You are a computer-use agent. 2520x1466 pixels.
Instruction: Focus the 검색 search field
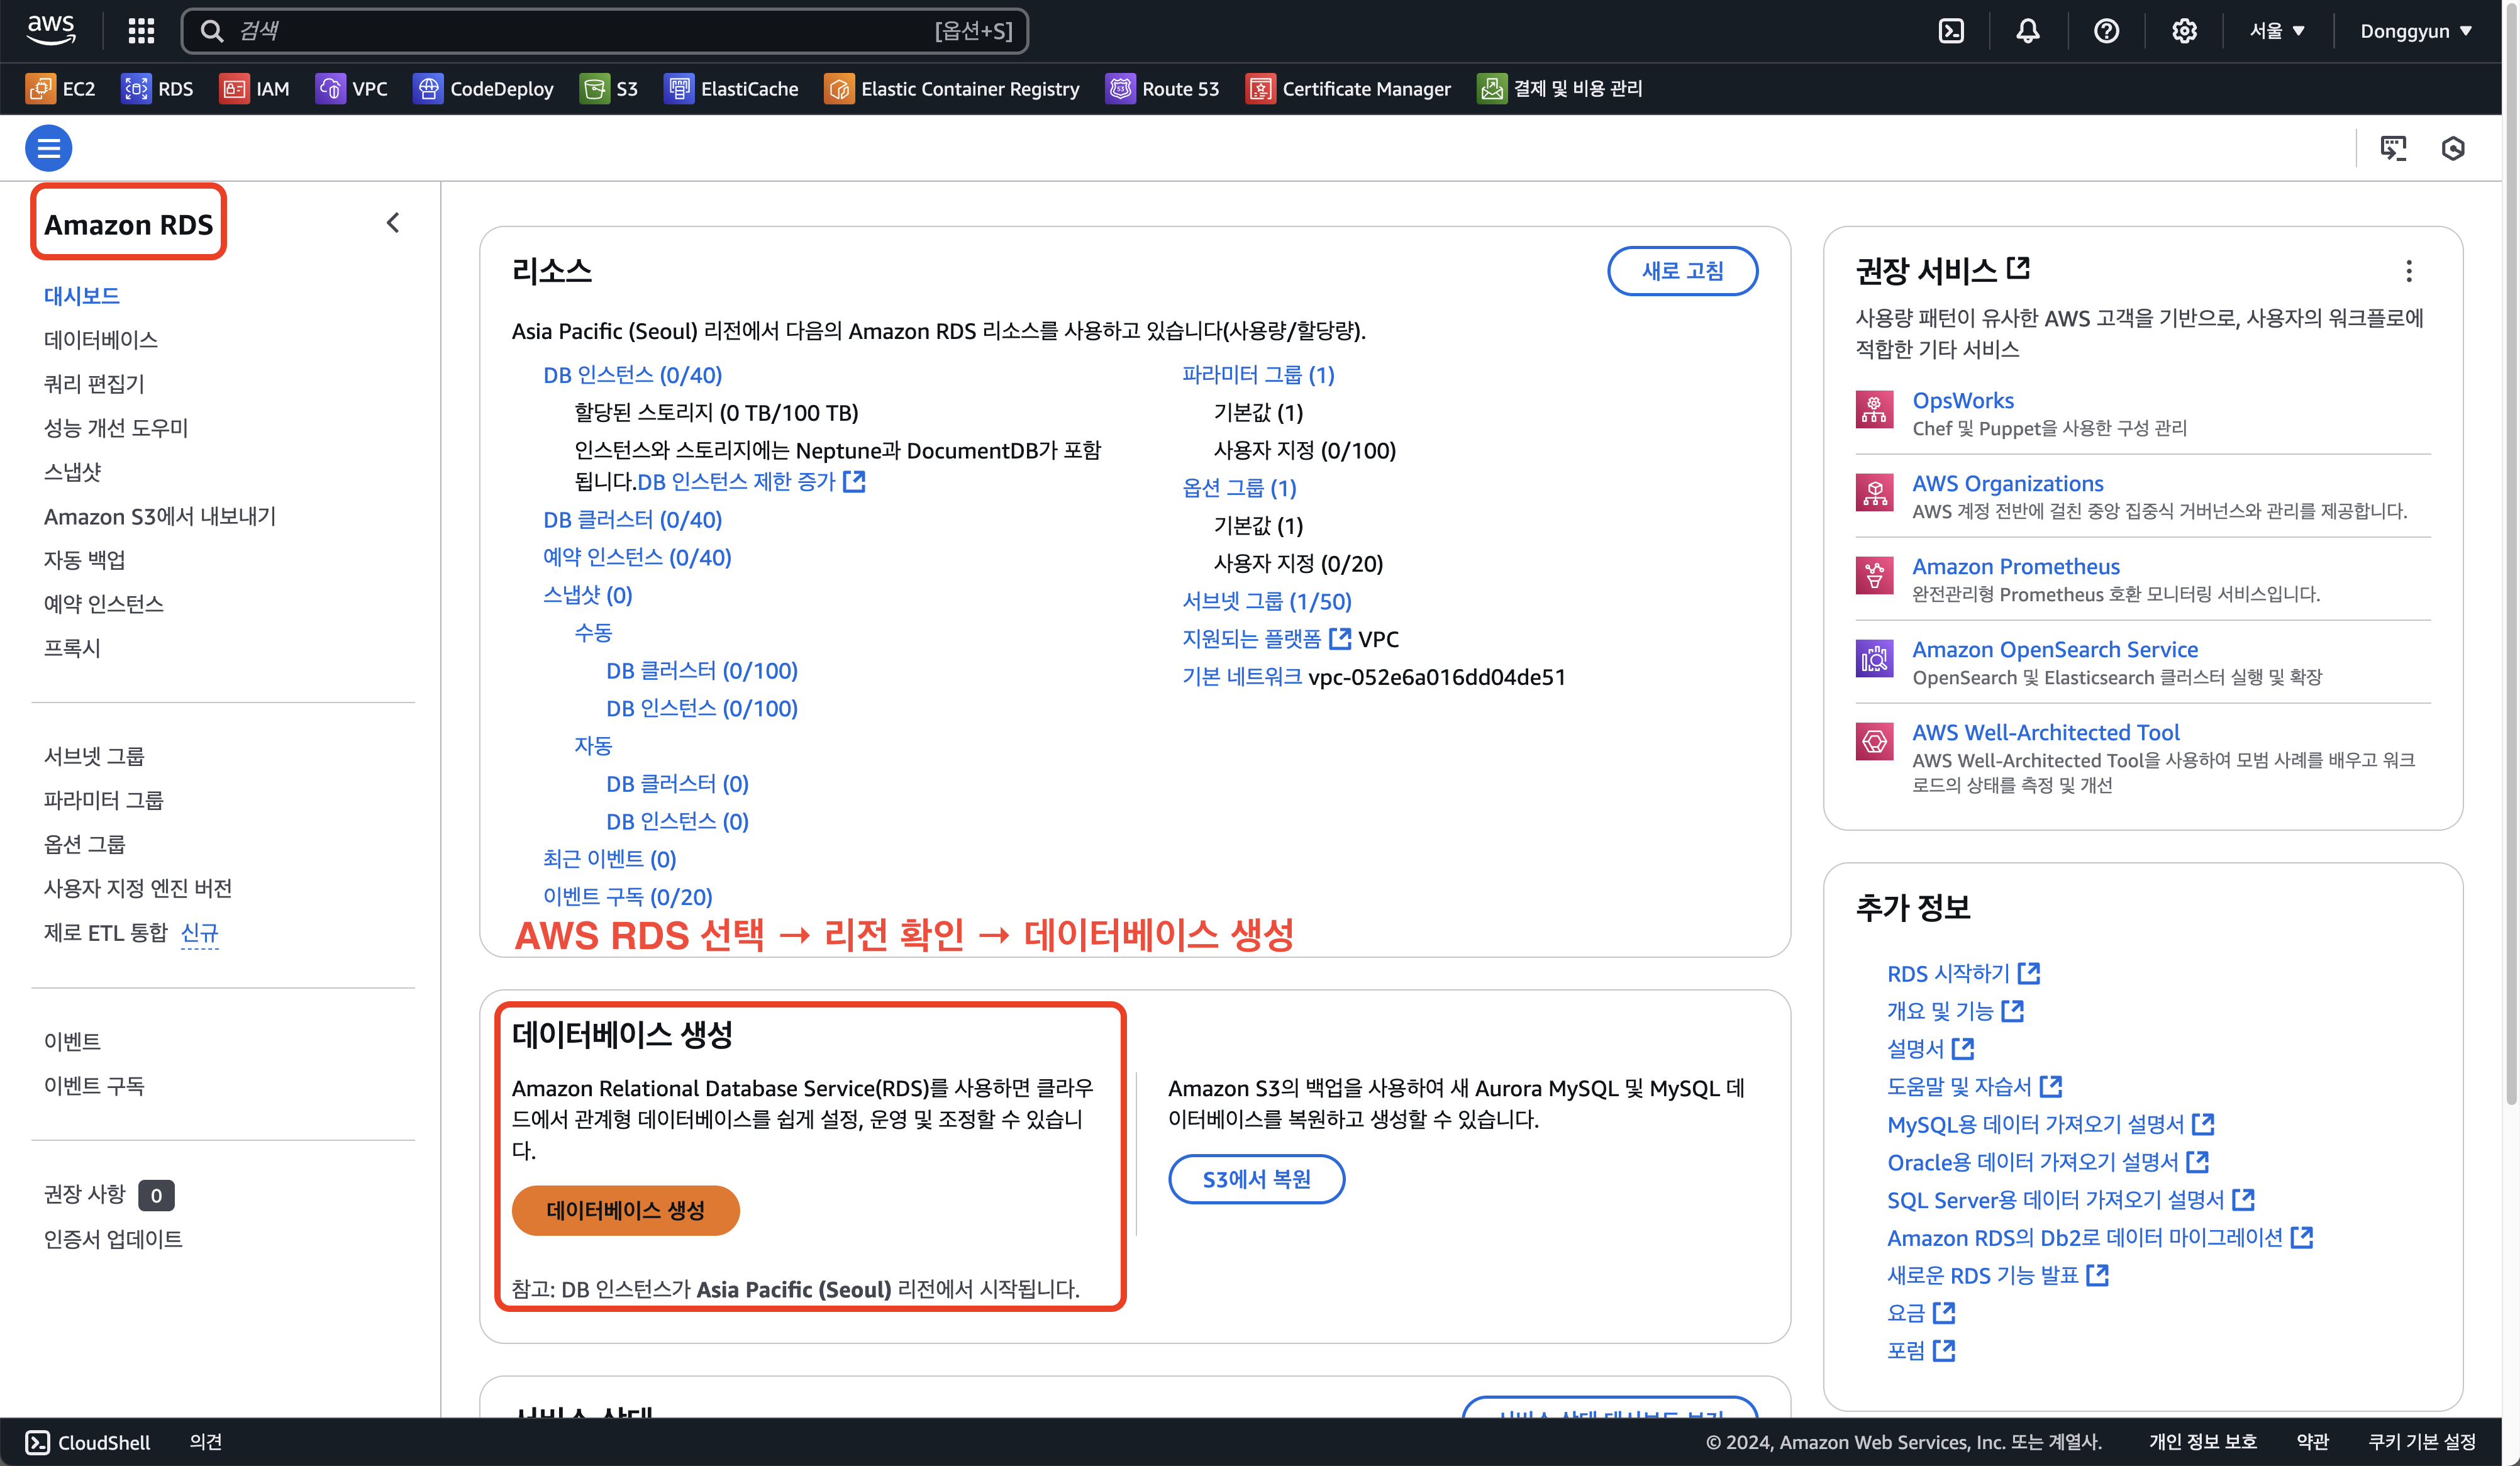pyautogui.click(x=605, y=31)
